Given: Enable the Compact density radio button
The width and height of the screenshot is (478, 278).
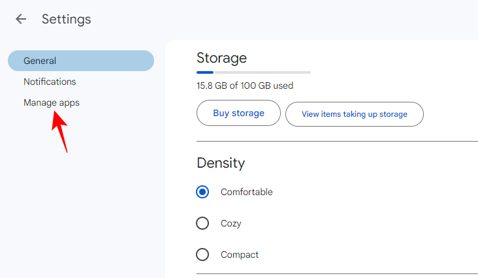Looking at the screenshot, I should (202, 255).
